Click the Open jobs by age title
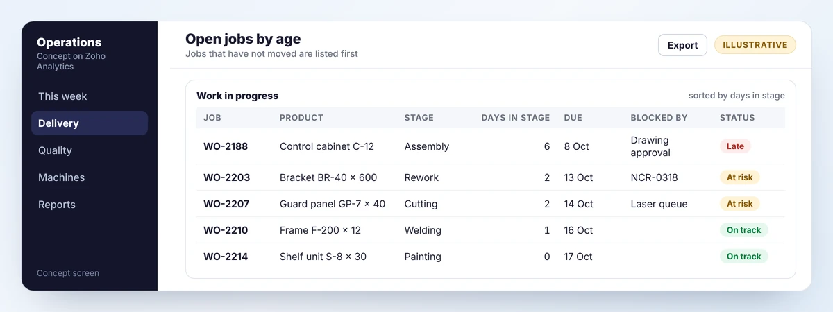 [243, 39]
